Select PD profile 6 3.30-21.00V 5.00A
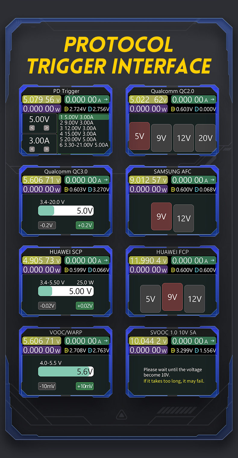The height and width of the screenshot is (458, 238). click(84, 145)
